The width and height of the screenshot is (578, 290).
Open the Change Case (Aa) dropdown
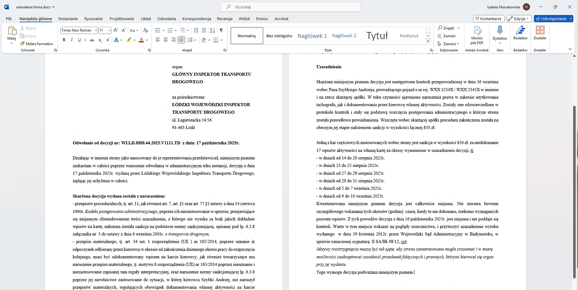tap(134, 30)
